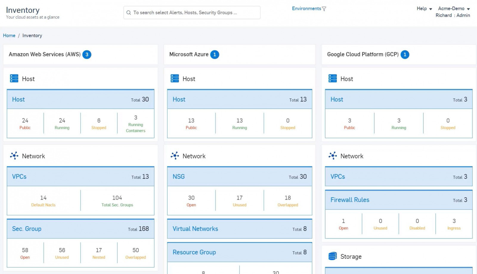477x274 pixels.
Task: Open the Help dropdown menu
Action: click(x=424, y=9)
